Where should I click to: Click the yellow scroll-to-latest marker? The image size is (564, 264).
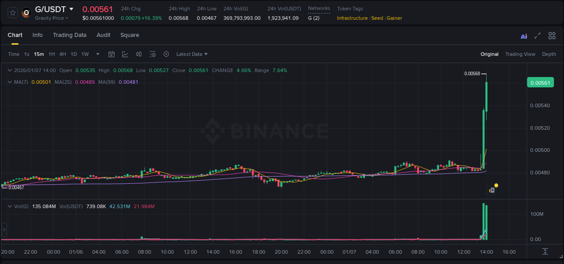tap(495, 185)
